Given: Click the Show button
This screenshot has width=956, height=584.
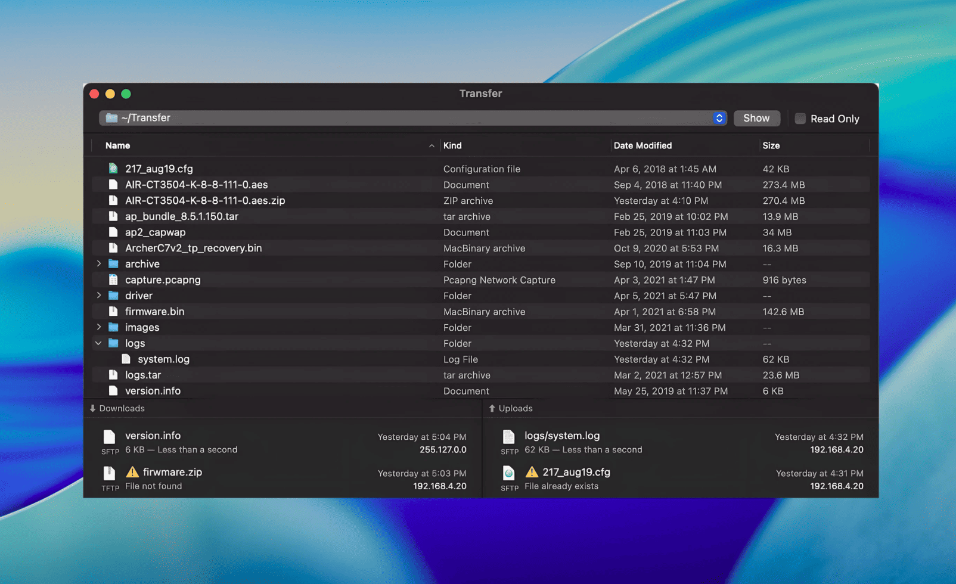Looking at the screenshot, I should tap(756, 118).
